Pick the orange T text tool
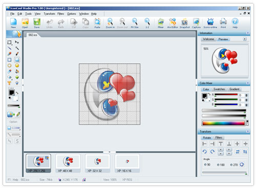 (9, 83)
